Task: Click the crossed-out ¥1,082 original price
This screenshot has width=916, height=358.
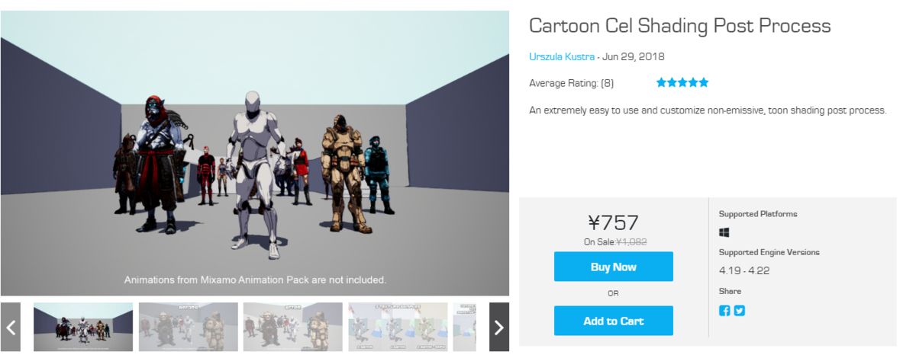Action: [x=631, y=241]
